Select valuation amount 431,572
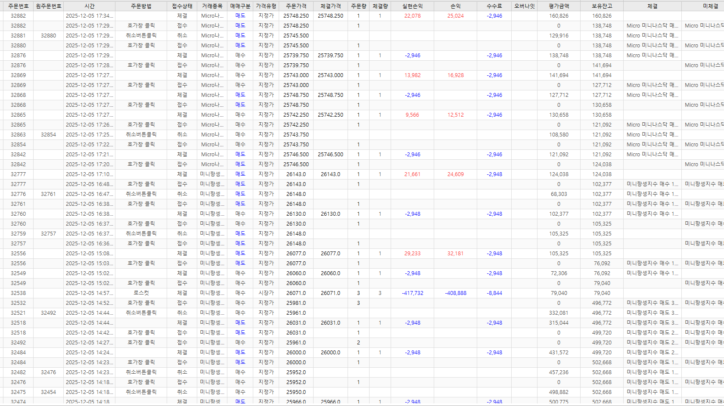724x406 pixels. pos(559,353)
